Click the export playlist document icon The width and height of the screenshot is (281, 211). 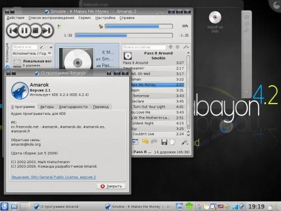(173, 142)
